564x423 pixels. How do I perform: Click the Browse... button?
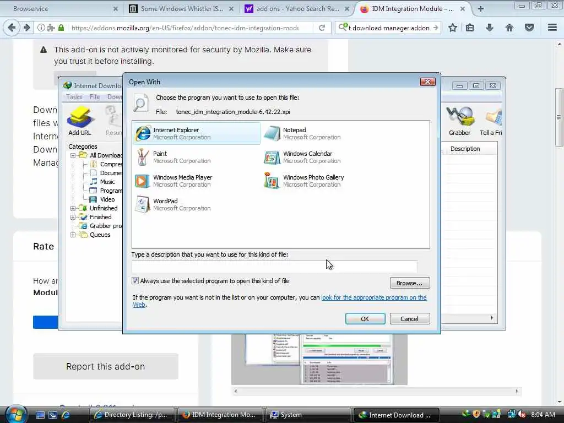(410, 283)
